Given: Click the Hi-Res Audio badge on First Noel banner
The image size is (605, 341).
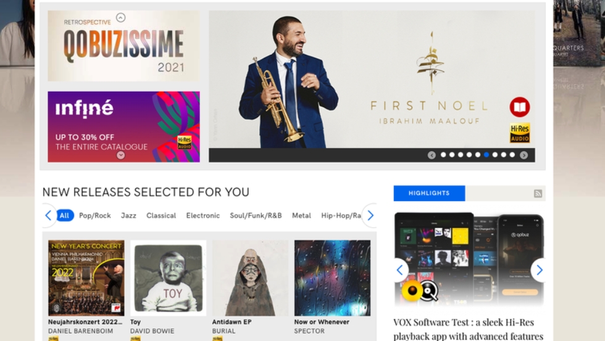Looking at the screenshot, I should click(x=520, y=133).
